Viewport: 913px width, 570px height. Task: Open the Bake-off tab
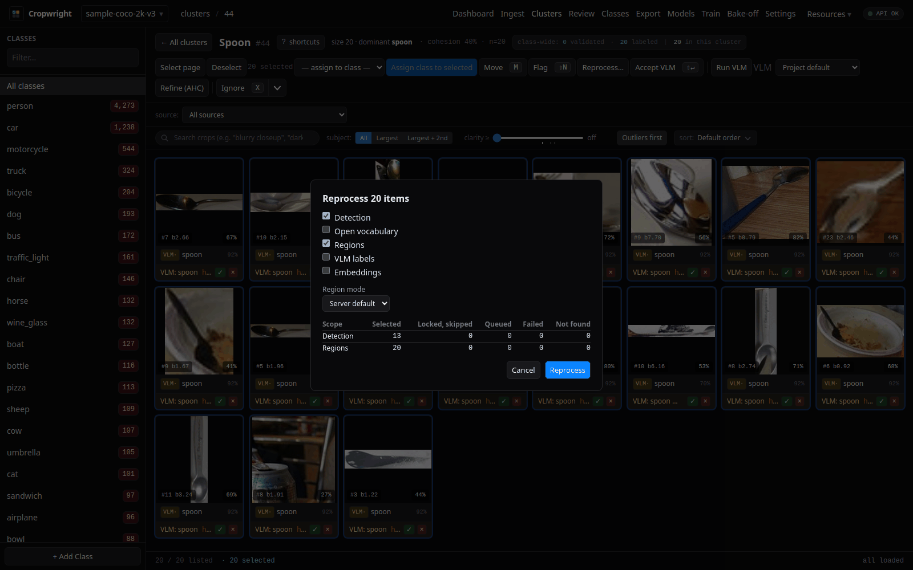pos(742,14)
